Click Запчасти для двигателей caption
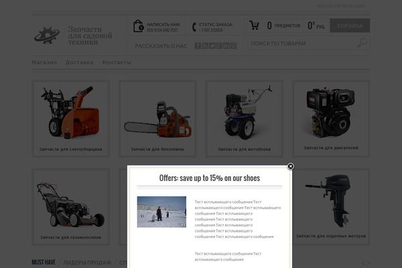 [x=331, y=147]
